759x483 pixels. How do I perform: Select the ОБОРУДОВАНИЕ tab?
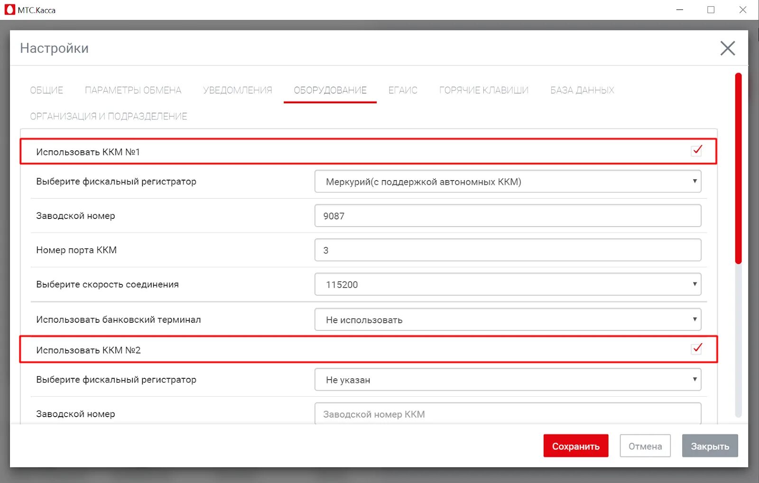(330, 90)
